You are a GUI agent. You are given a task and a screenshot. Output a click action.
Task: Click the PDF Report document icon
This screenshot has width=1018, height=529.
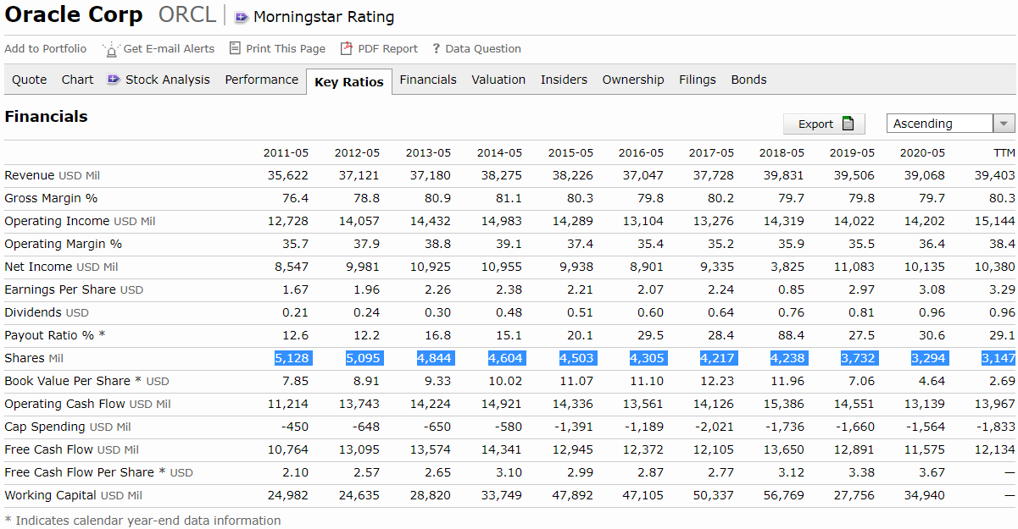(x=346, y=48)
